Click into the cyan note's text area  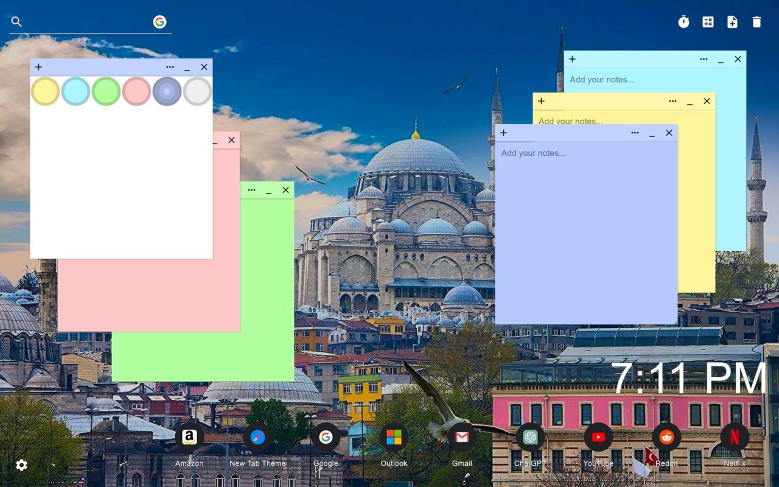coord(655,80)
